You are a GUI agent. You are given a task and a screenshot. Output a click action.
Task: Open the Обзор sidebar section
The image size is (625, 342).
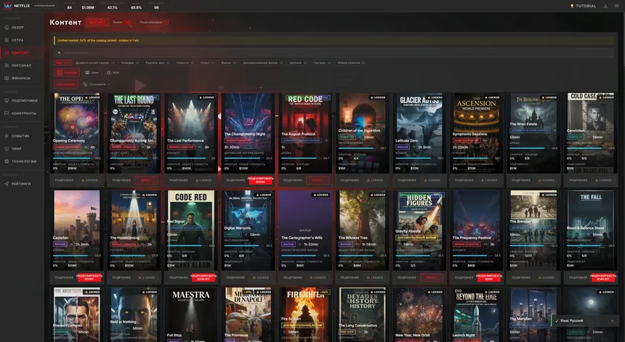coord(17,27)
